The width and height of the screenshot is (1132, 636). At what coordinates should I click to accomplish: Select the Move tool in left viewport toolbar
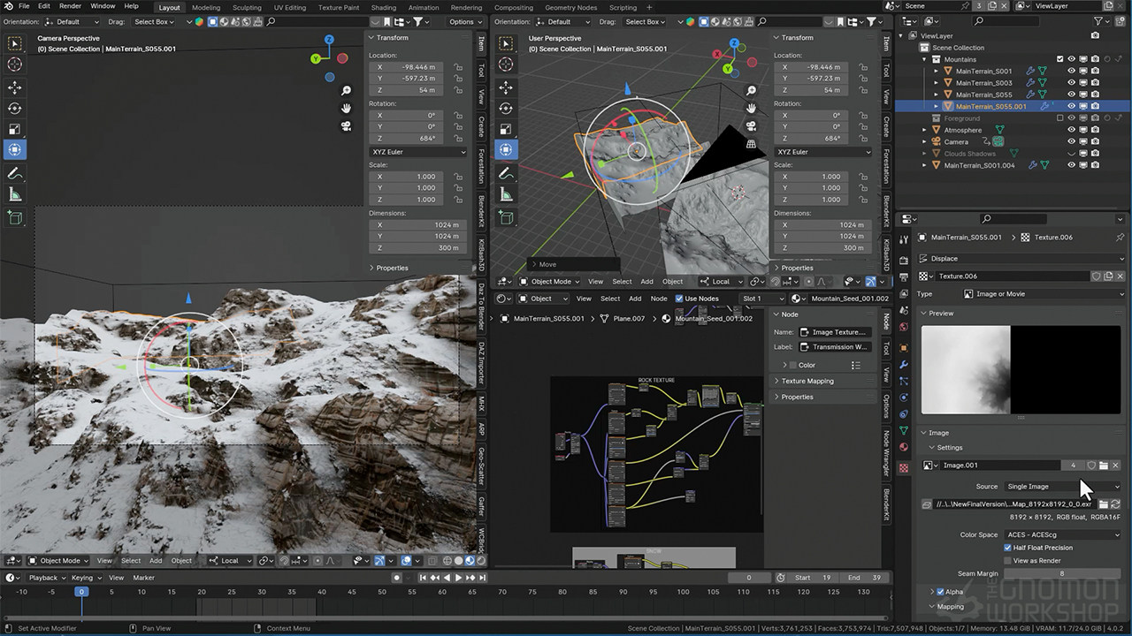[x=15, y=87]
